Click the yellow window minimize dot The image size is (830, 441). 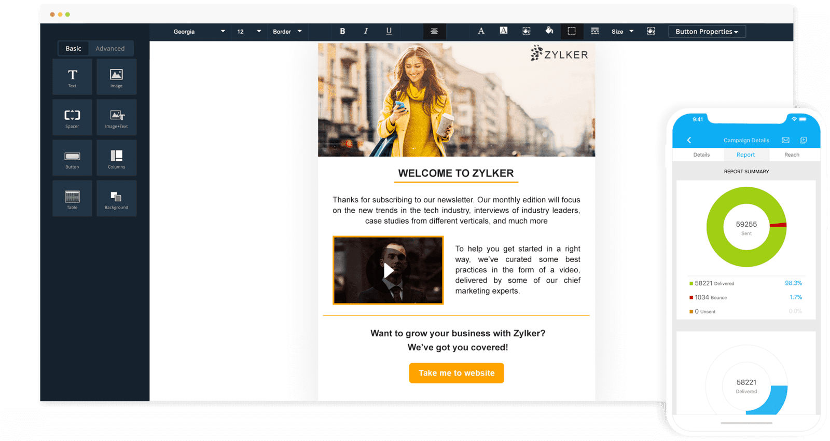[60, 15]
